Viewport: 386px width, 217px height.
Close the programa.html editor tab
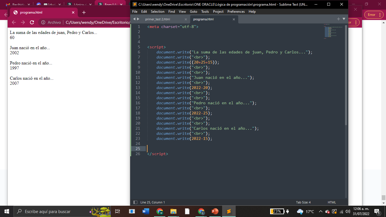point(234,19)
